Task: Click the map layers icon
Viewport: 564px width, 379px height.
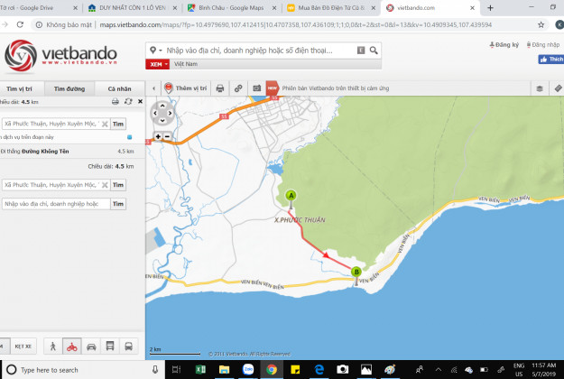Action: click(x=540, y=88)
